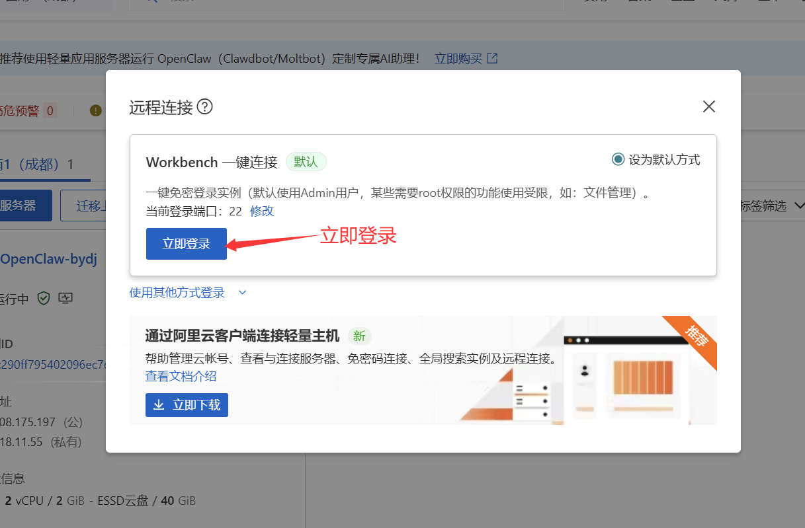805x528 pixels.
Task: Click the help icon beside 远程连接 title
Action: coord(205,106)
